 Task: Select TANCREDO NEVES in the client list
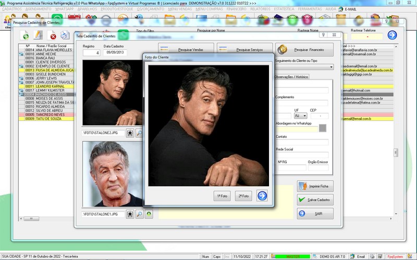(50, 114)
